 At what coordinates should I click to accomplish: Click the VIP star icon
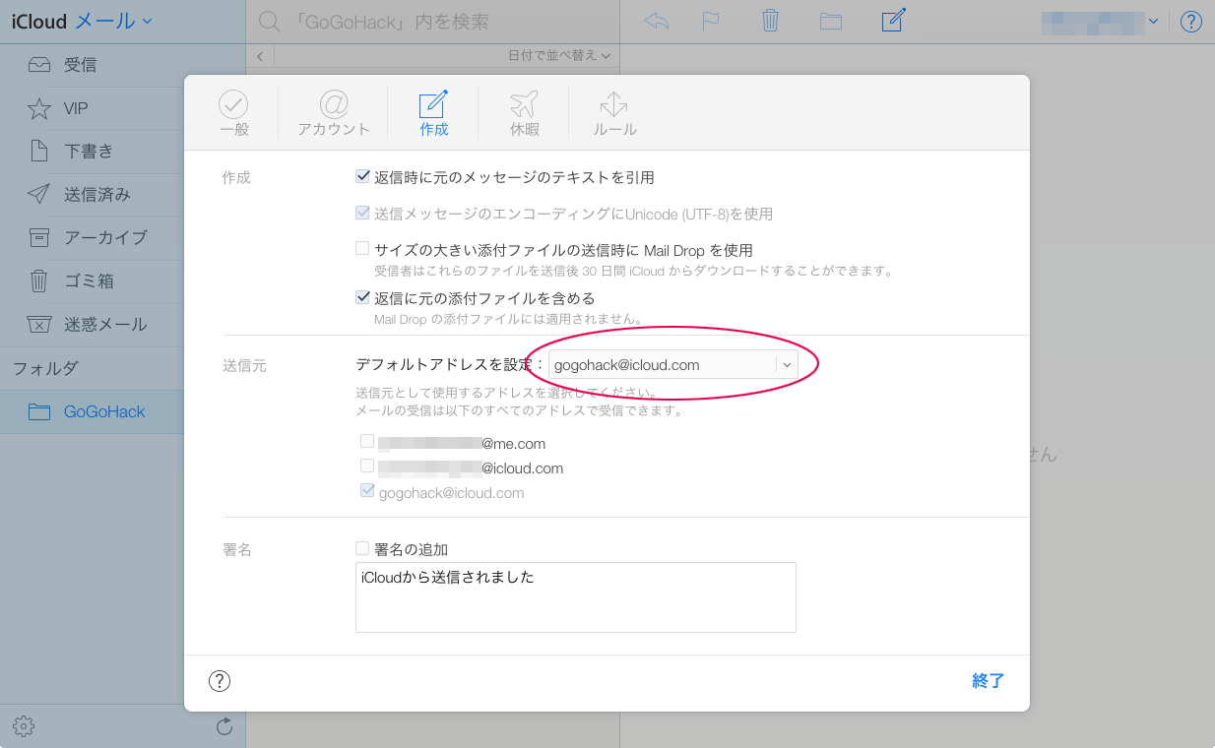pos(39,108)
